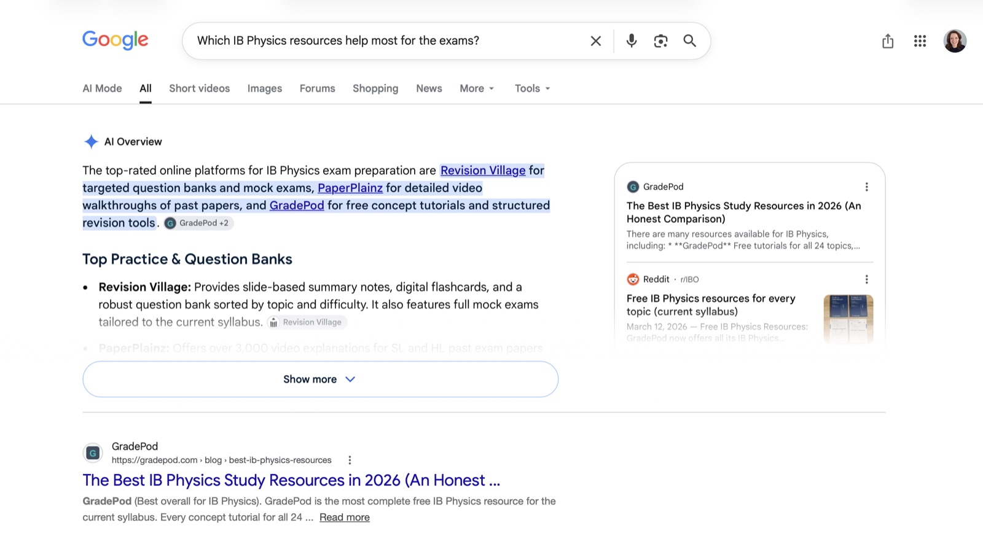Image resolution: width=983 pixels, height=539 pixels.
Task: Click the Reddit icon in source card
Action: [633, 279]
